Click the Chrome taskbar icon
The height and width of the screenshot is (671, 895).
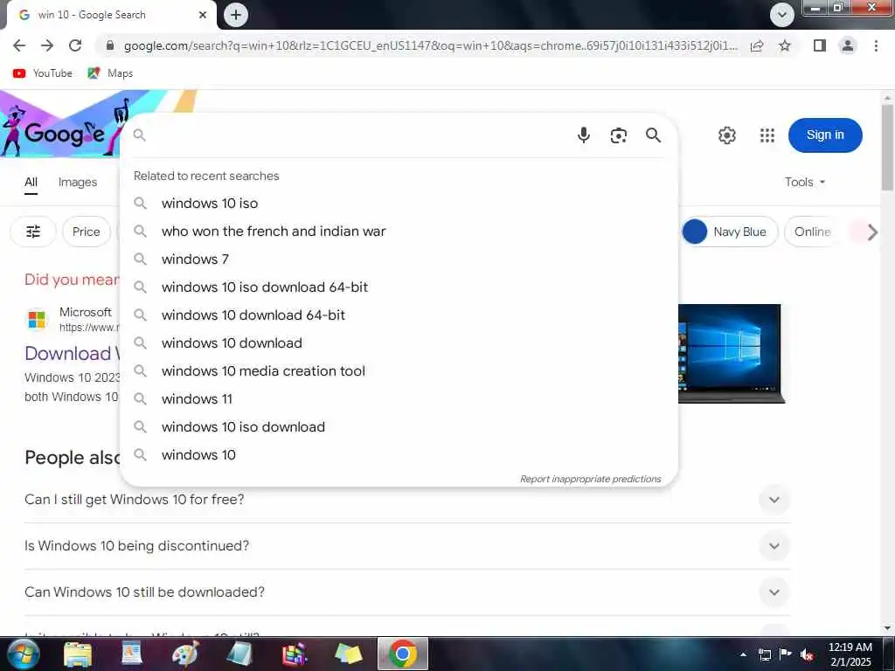[x=402, y=654]
